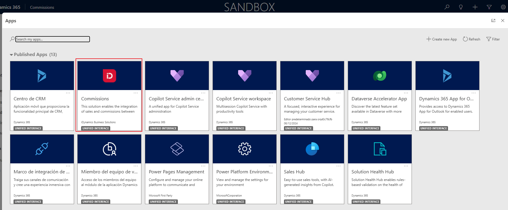Viewport: 508px width, 210px height.
Task: Click the Sales Hub title
Action: [294, 172]
